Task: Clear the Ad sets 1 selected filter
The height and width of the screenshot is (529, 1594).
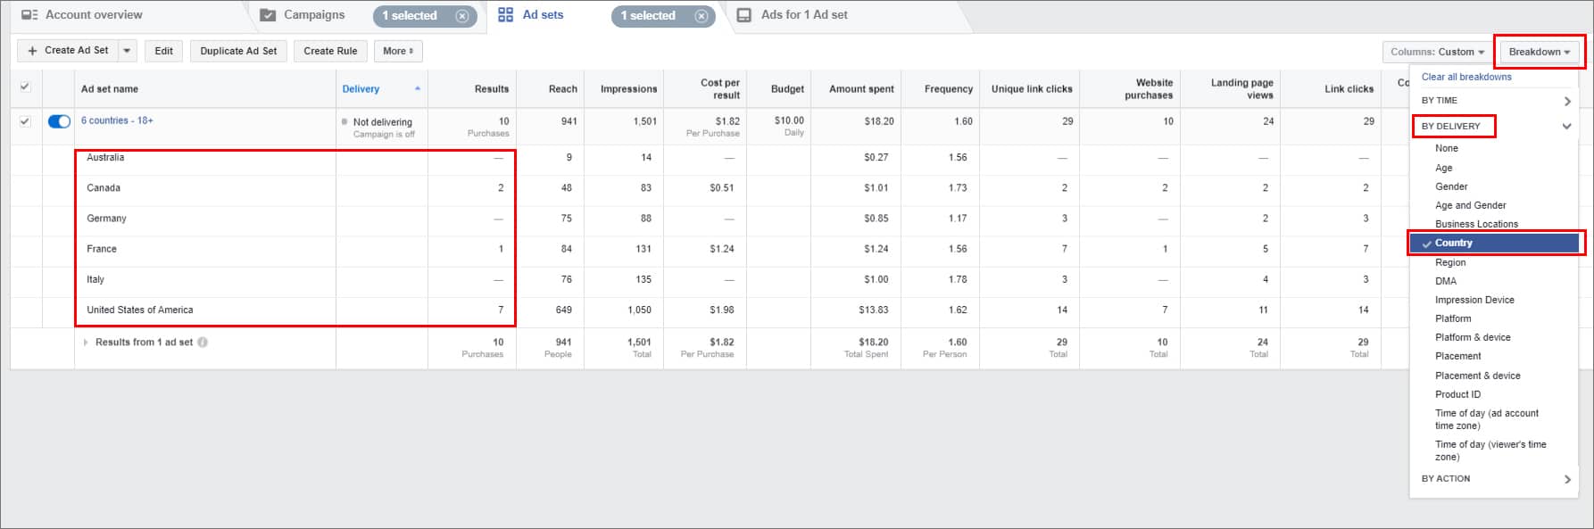Action: tap(701, 16)
